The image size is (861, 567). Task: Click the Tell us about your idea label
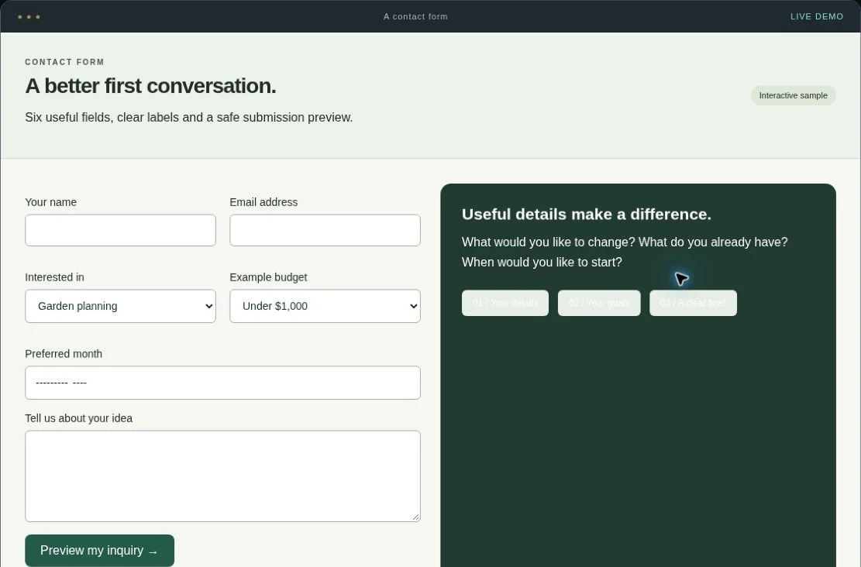pyautogui.click(x=78, y=418)
